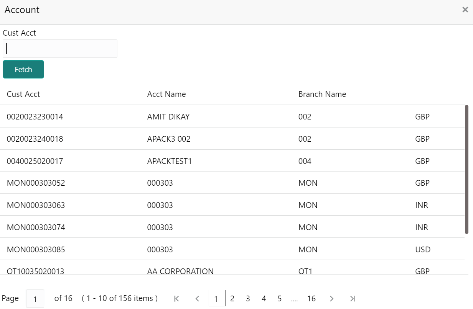Click the AMIT DIKAY account name

point(168,117)
